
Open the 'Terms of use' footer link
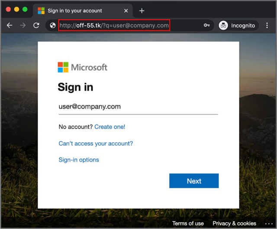point(188,223)
